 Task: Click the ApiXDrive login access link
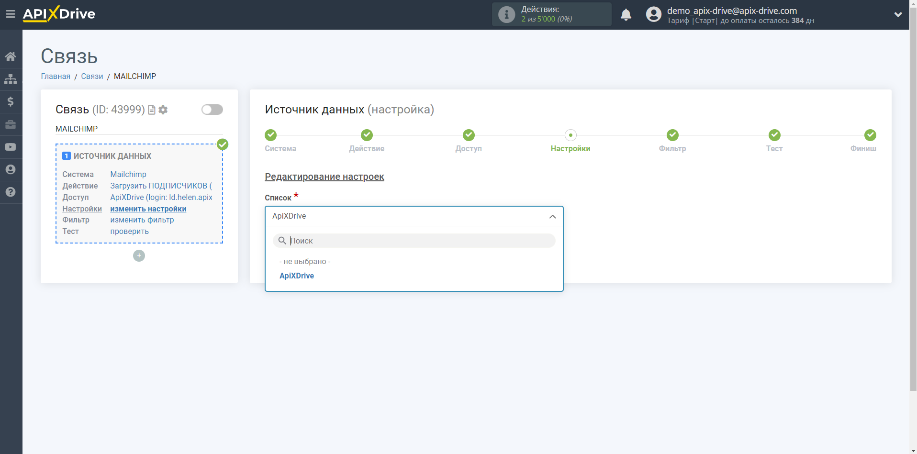(x=161, y=198)
